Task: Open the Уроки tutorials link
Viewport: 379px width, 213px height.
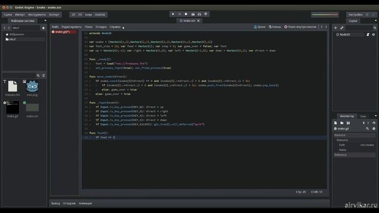Action: [x=259, y=27]
